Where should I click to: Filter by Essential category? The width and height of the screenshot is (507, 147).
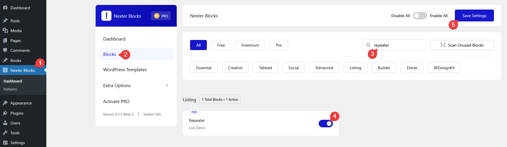[204, 68]
